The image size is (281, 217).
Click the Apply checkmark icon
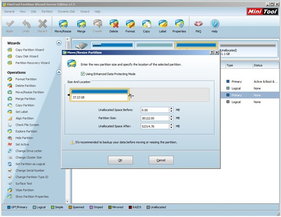coord(10,24)
